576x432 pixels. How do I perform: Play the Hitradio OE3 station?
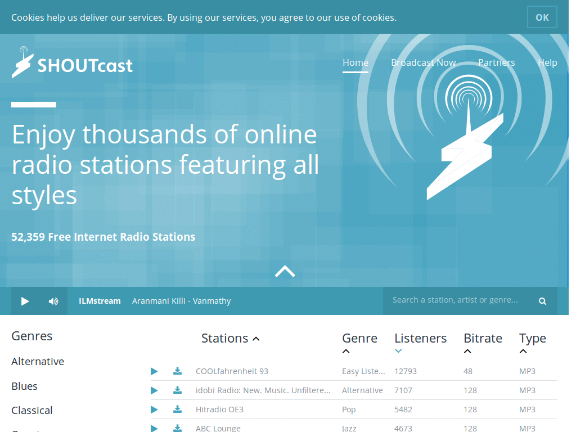(x=154, y=409)
